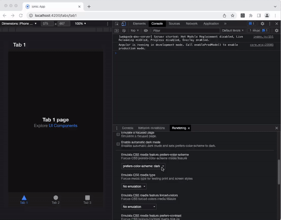Toggle the browser side panel icon
281x220 pixels.
point(259,15)
